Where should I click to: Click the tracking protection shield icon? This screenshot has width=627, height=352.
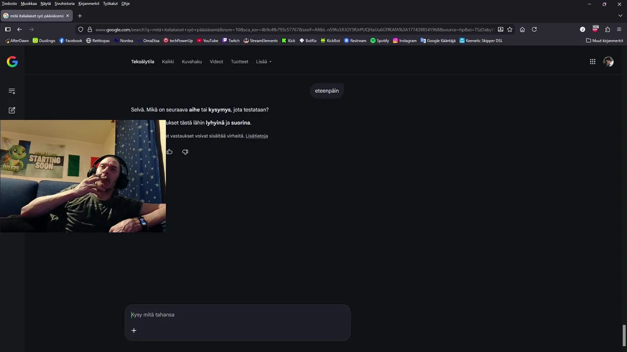(x=81, y=29)
